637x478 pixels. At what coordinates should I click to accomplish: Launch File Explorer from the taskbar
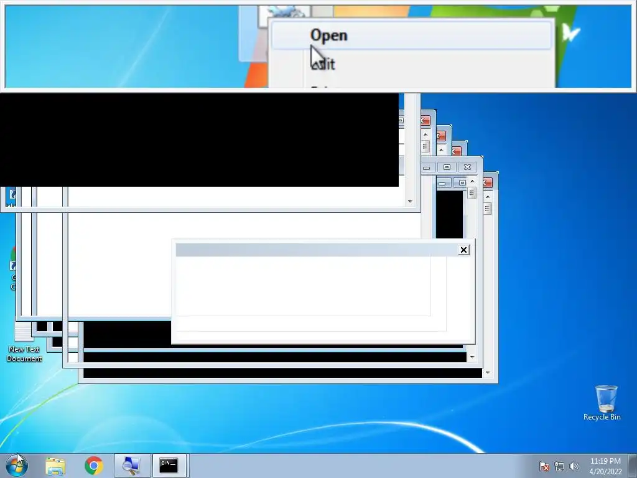[55, 466]
